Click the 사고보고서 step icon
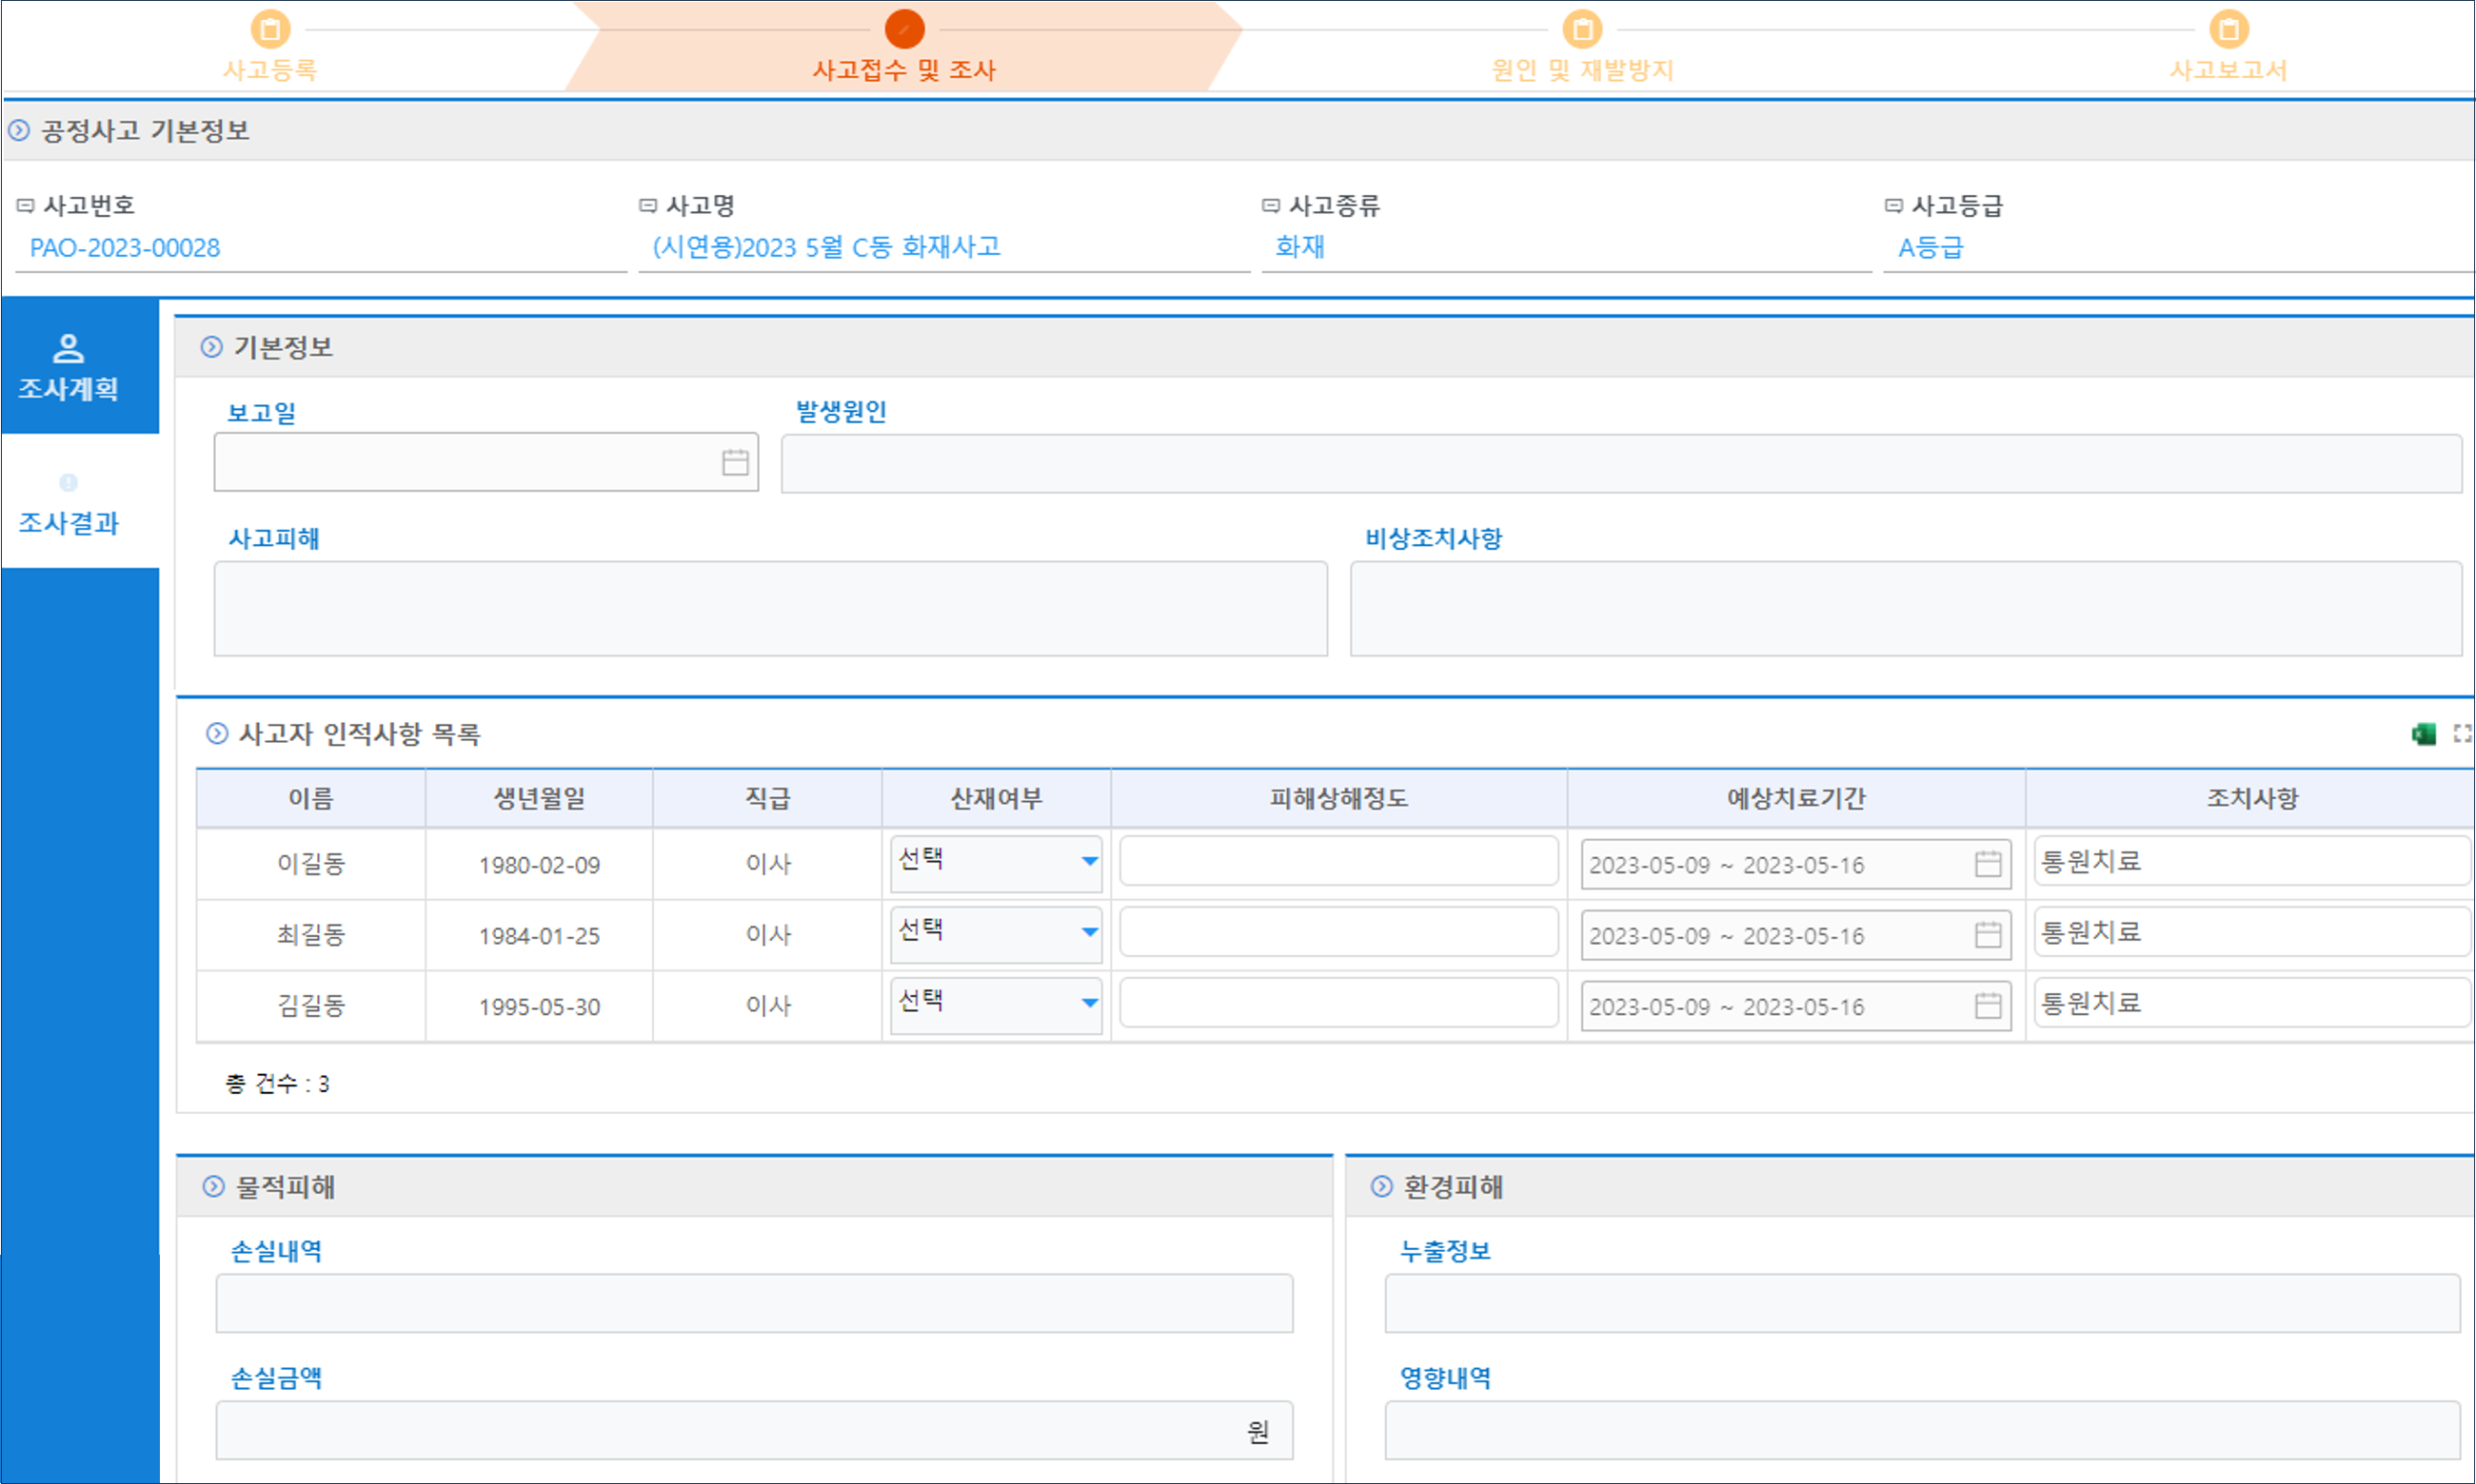 tap(2228, 29)
